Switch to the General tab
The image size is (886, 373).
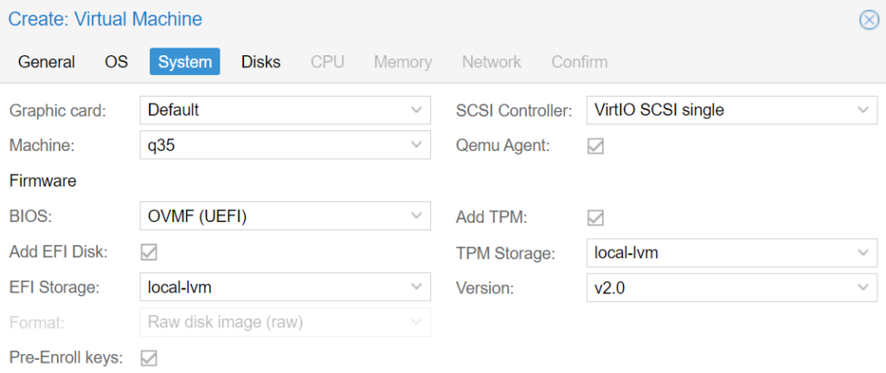[47, 61]
